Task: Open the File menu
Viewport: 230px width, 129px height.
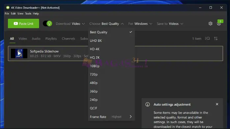Action: pyautogui.click(x=7, y=13)
